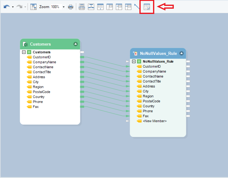Open the Zoom percentage dropdown arrow
The width and height of the screenshot is (228, 178).
click(x=64, y=7)
